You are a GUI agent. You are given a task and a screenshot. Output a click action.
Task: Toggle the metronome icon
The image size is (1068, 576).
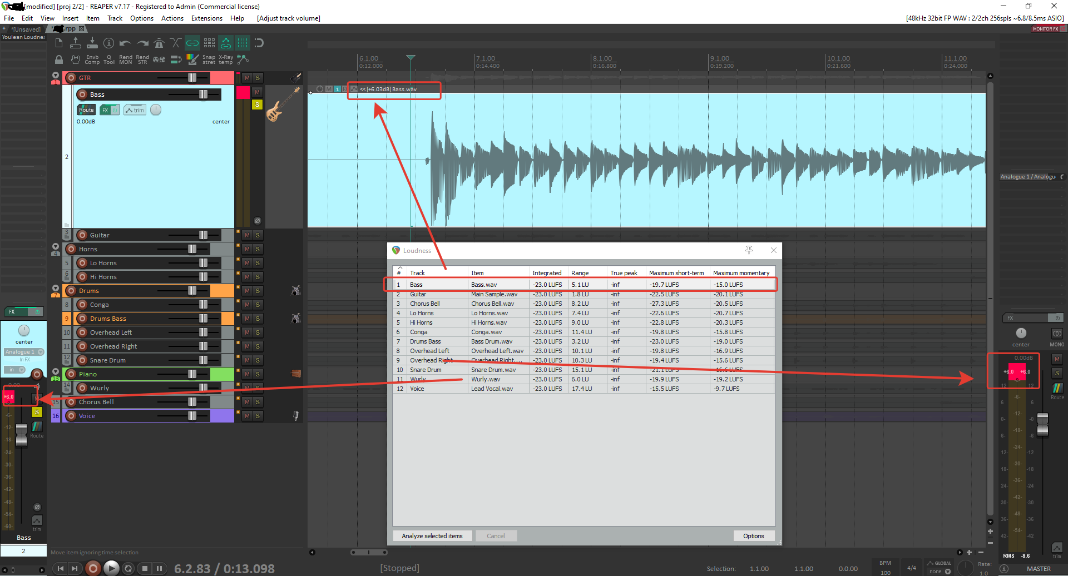click(159, 43)
